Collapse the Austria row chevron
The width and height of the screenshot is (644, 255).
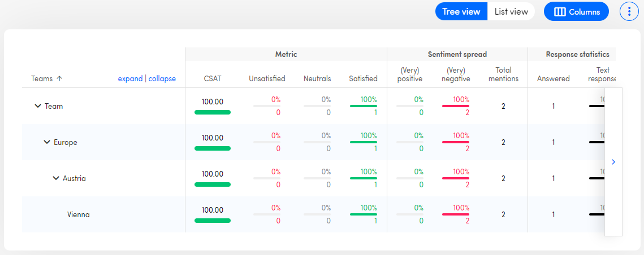(56, 178)
